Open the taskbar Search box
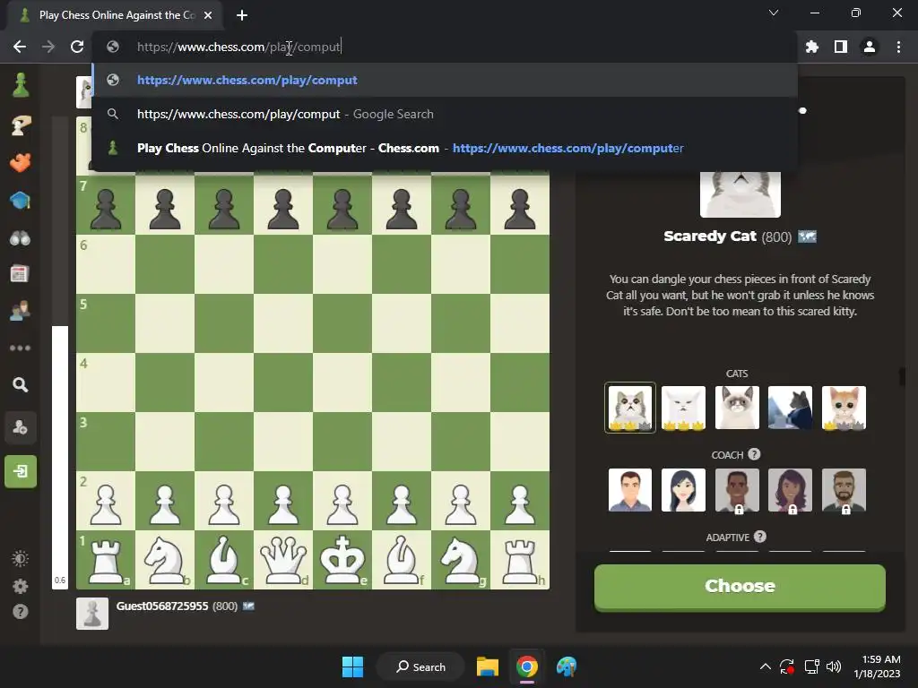918x688 pixels. (420, 666)
